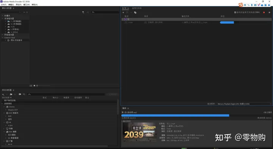Image resolution: width=273 pixels, height=149 pixels.
Task: Click the VR preset category icon
Action: coord(7,122)
